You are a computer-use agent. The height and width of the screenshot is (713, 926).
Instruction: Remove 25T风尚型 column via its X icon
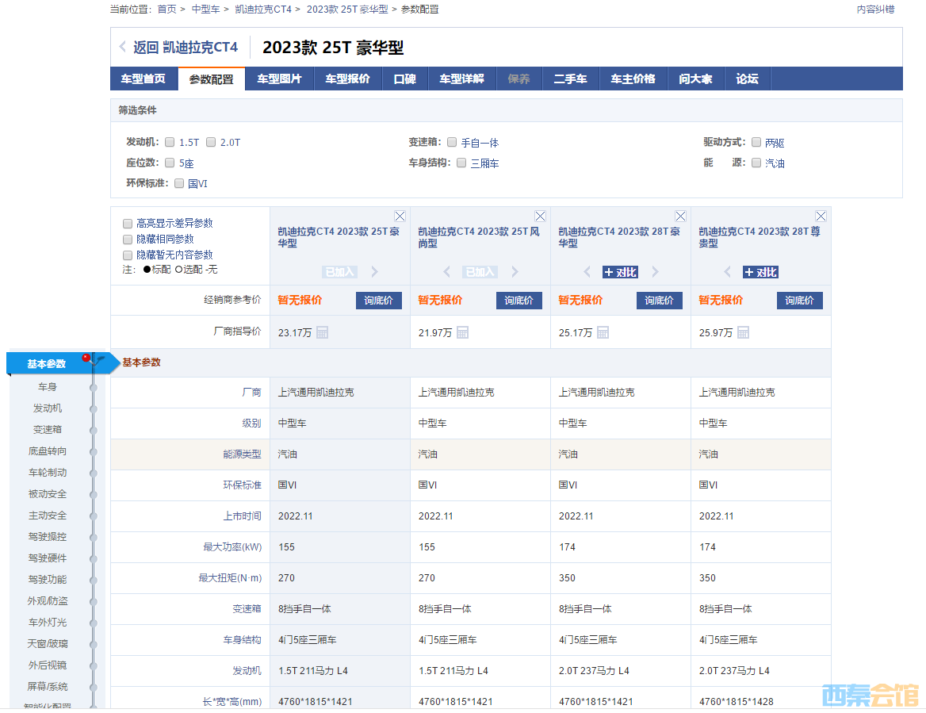540,215
